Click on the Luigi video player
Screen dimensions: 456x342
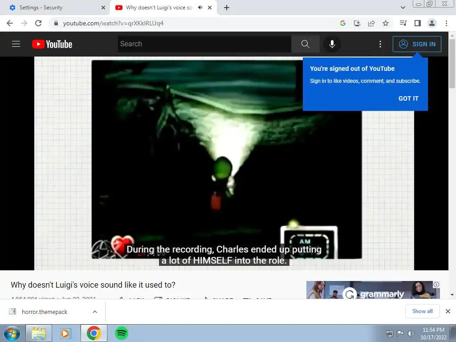click(224, 163)
